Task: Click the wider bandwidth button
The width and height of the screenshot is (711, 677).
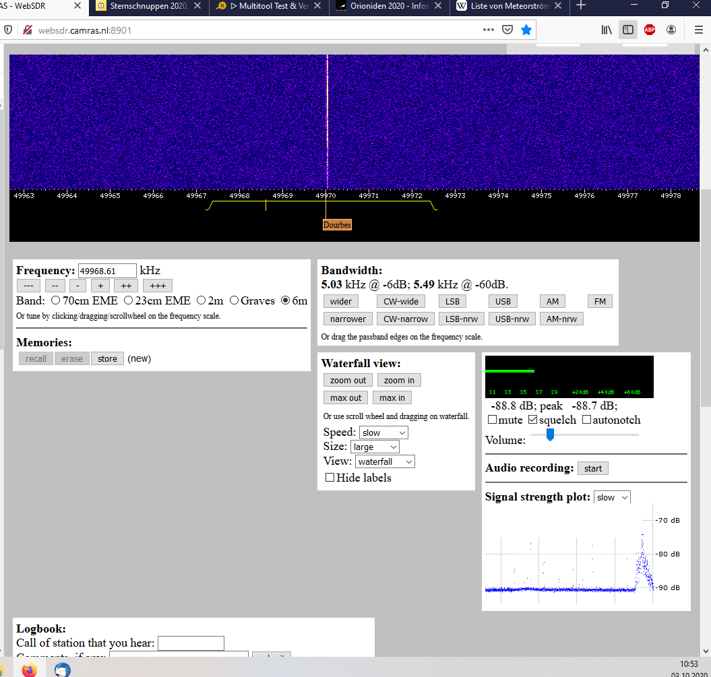Action: (x=340, y=301)
